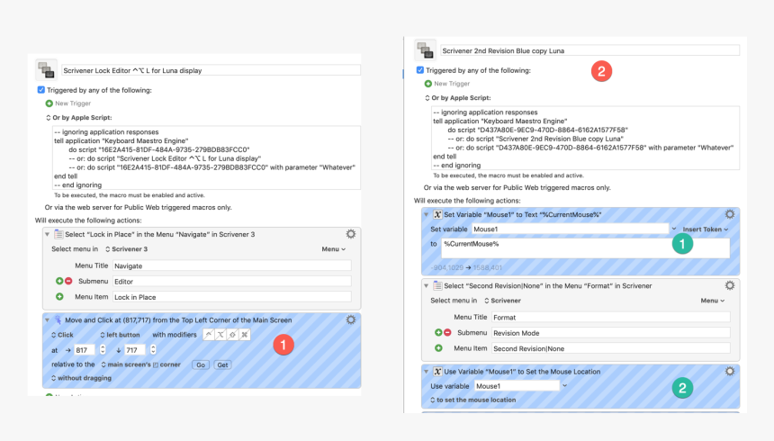Add New Trigger in the Lock Editor macro
Image resolution: width=774 pixels, height=441 pixels.
pos(68,103)
